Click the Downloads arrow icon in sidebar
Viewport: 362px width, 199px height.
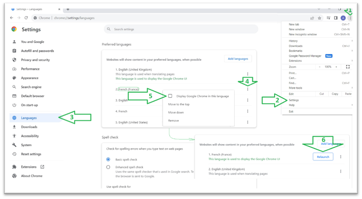coord(14,127)
